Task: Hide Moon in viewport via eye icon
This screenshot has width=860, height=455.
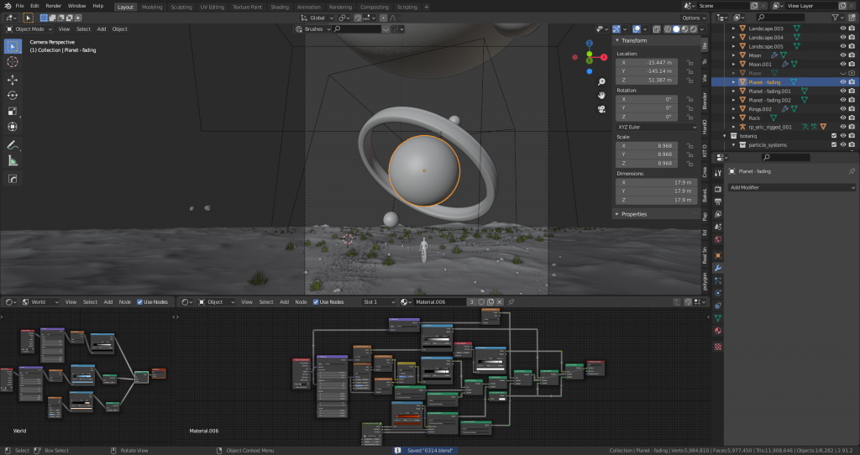Action: point(843,55)
